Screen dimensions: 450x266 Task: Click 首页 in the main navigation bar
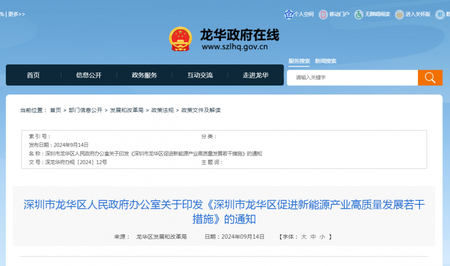click(33, 75)
